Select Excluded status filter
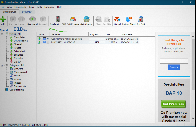 19,55
